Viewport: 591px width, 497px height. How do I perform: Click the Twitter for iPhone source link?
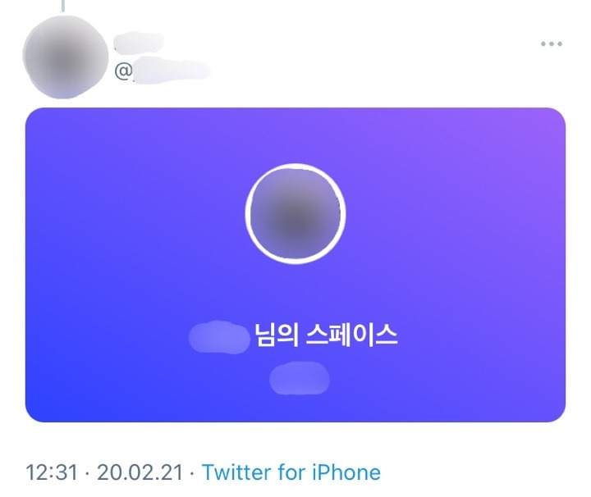click(291, 472)
